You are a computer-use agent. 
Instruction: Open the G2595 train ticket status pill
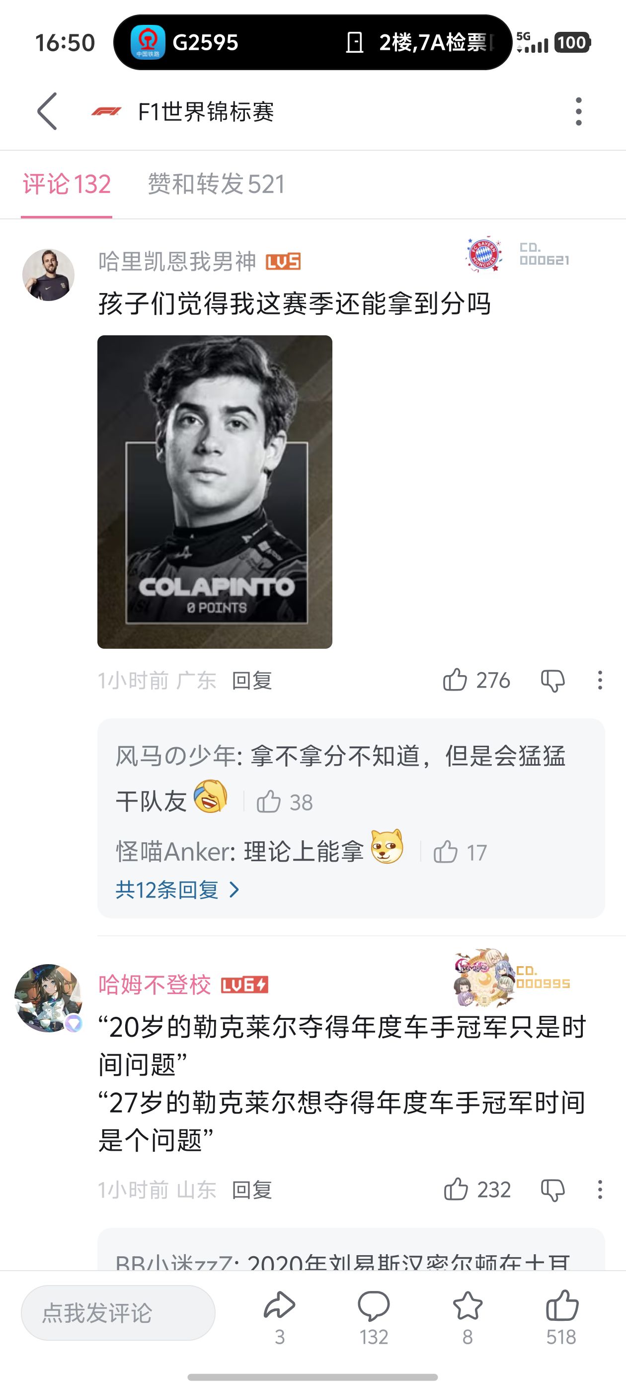point(312,42)
